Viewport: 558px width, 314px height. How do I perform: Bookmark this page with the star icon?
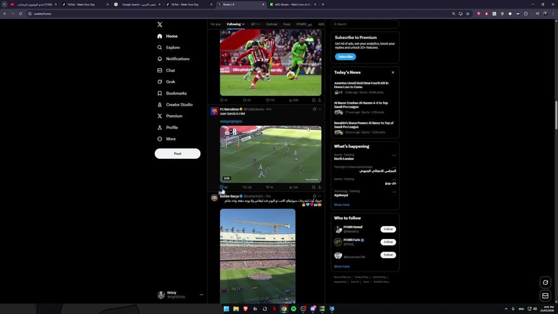(x=468, y=14)
